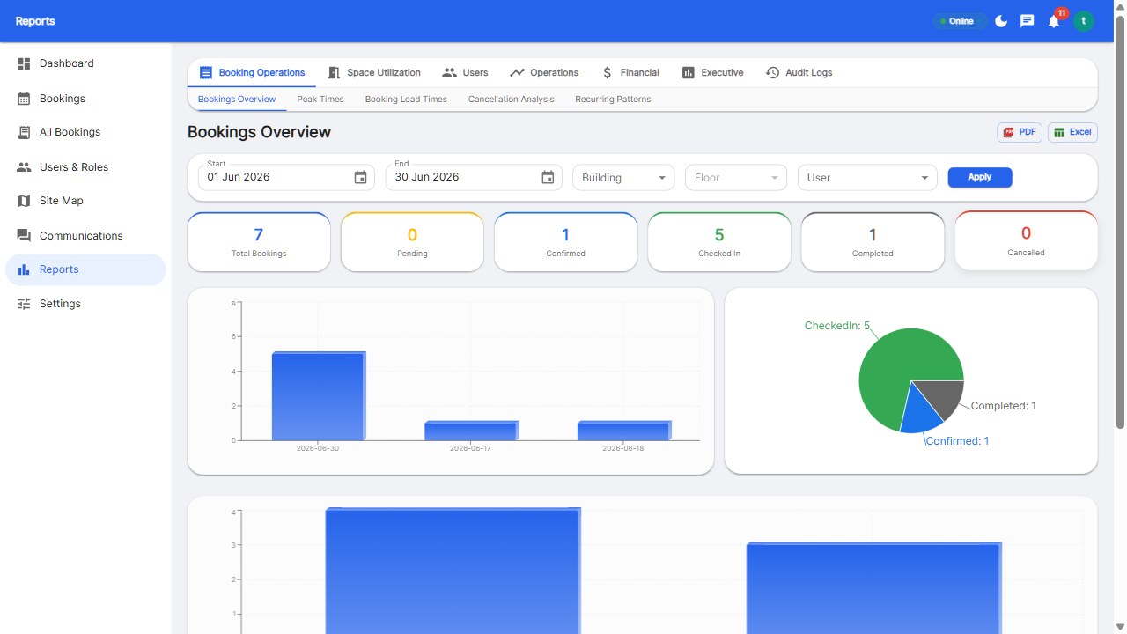Open the Start date calendar picker
The image size is (1127, 634).
pos(360,178)
